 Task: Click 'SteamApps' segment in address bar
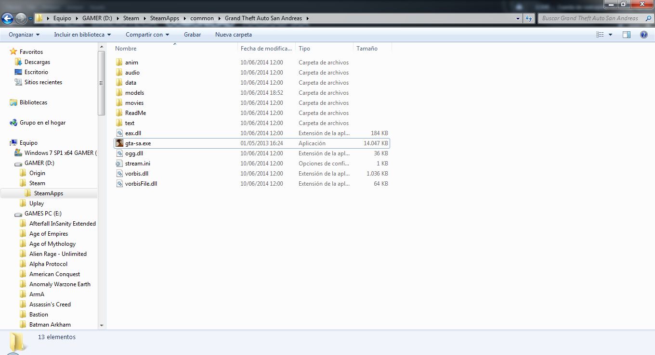[165, 18]
